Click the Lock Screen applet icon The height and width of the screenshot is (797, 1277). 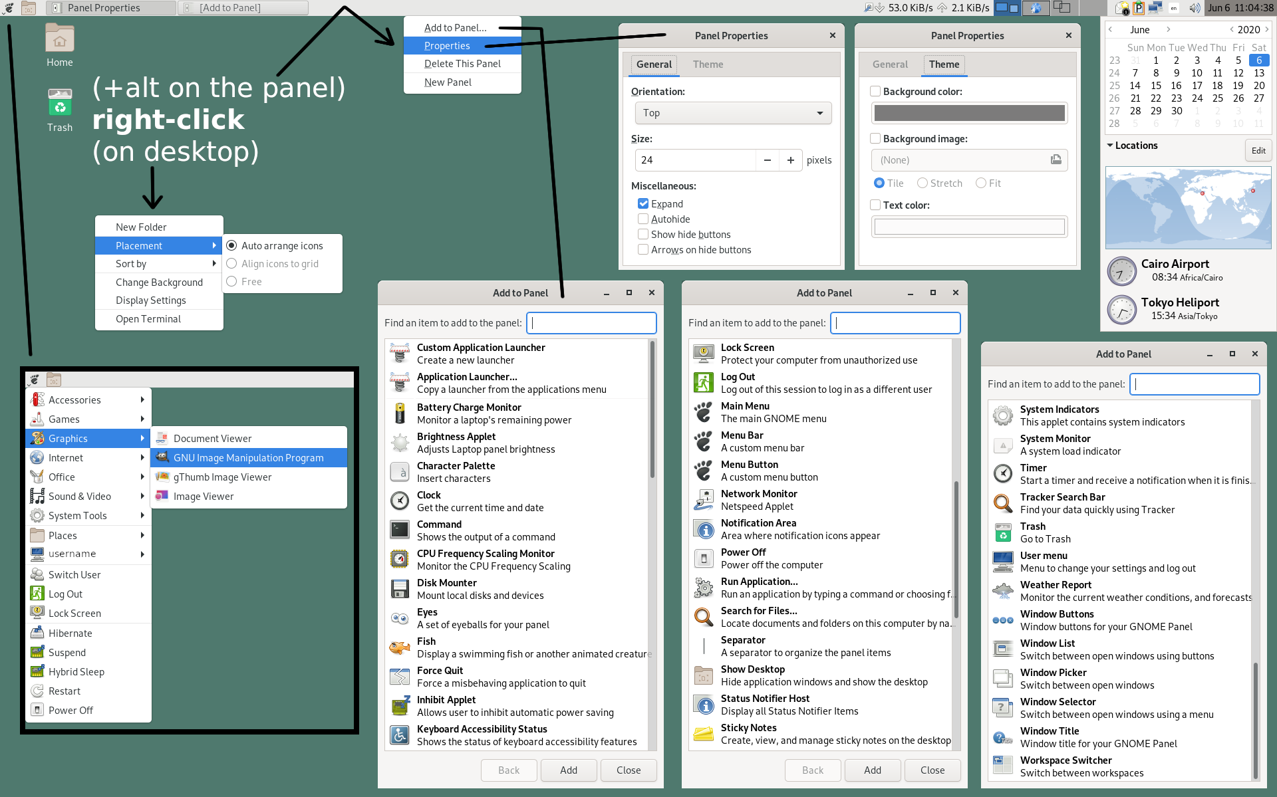click(x=704, y=354)
